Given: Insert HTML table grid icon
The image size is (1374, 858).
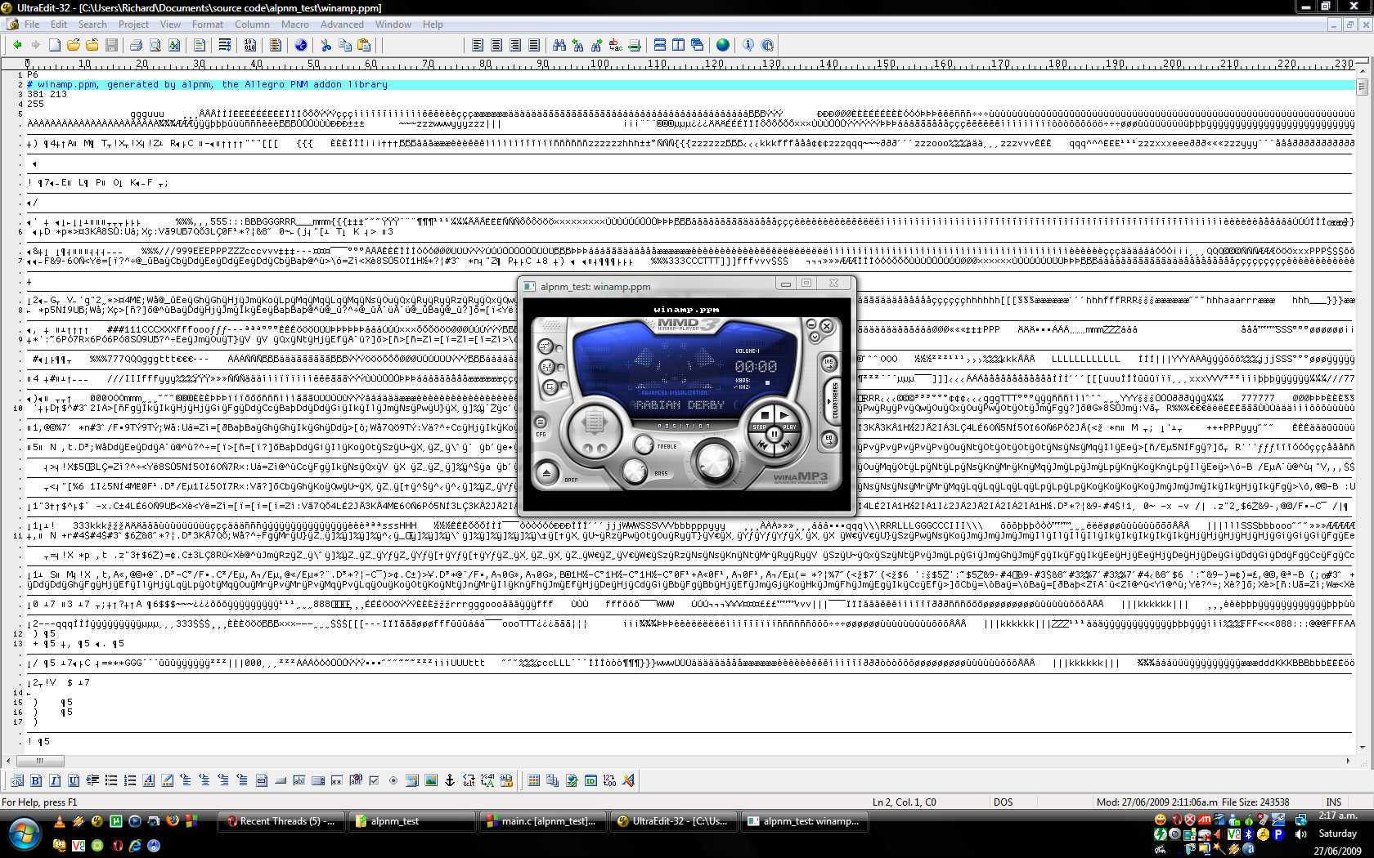Looking at the screenshot, I should click(534, 780).
